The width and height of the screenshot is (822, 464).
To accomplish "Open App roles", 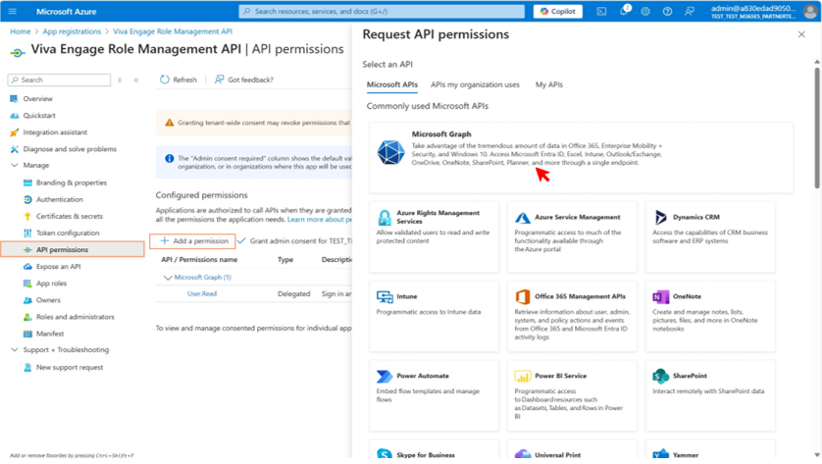I will point(51,284).
